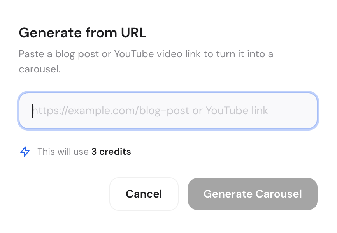Click the blue lightning bolt credits icon
This screenshot has width=337, height=233.
coord(25,152)
